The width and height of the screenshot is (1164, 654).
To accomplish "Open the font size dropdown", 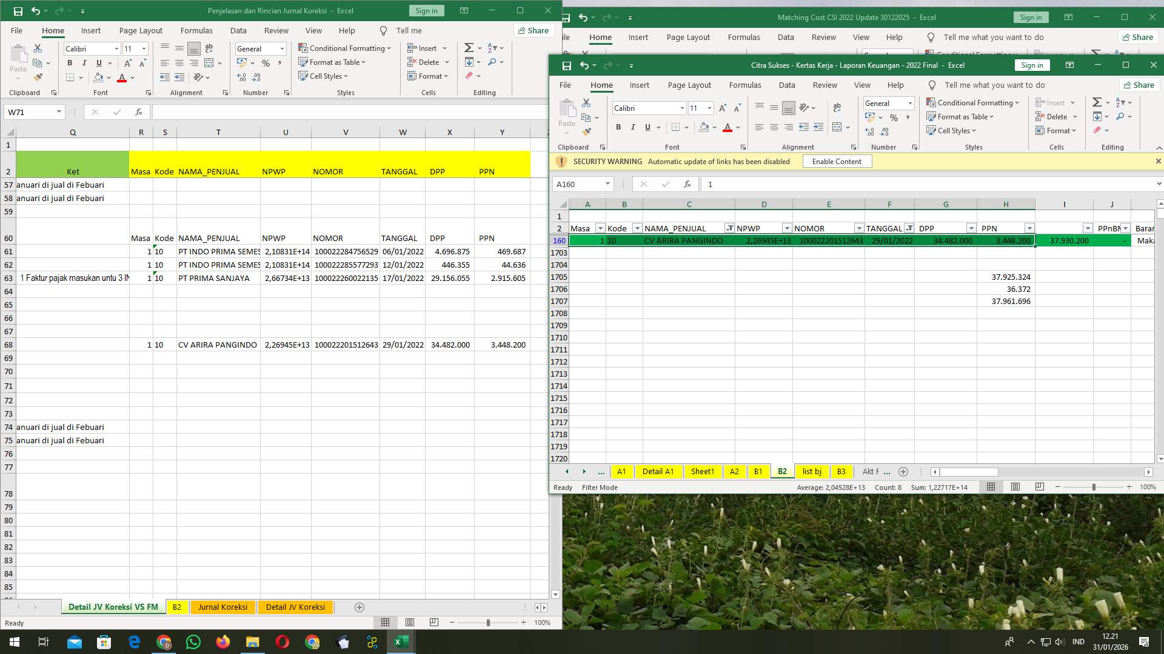I will click(709, 108).
